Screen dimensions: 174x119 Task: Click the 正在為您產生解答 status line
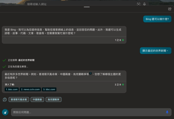pos(18,66)
